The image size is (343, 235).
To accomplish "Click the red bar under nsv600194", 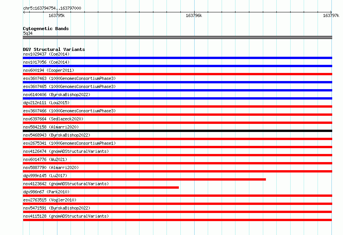I will pos(177,74).
